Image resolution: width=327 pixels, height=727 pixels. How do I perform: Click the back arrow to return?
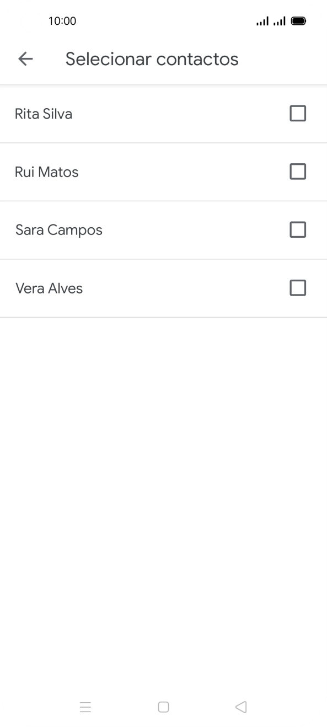(x=25, y=58)
